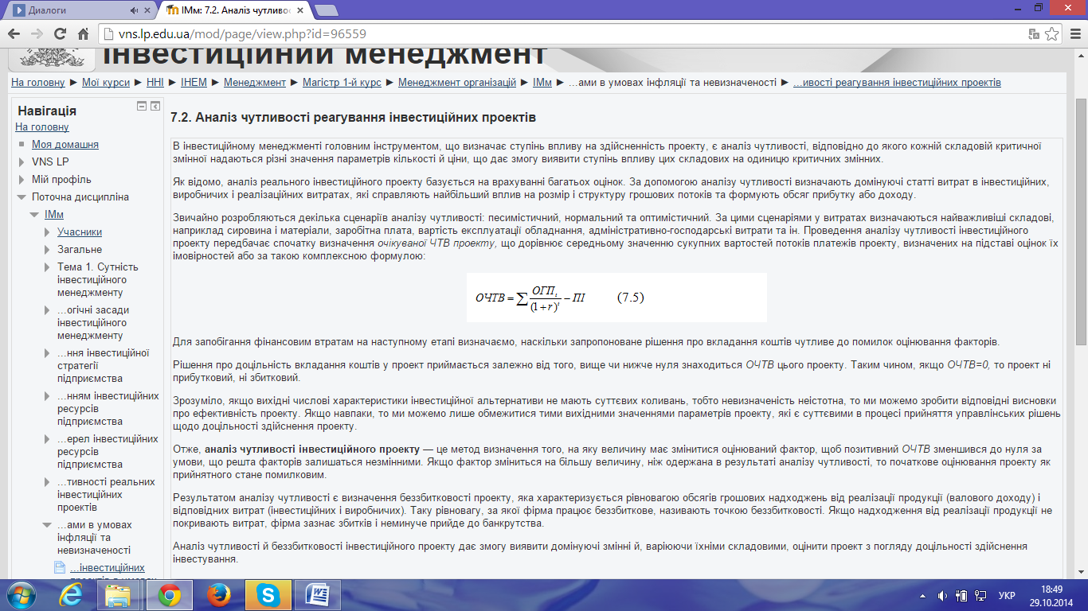The height and width of the screenshot is (611, 1088).
Task: Expand Тема 1. Сутність інвестиційного менеджменту
Action: tap(47, 267)
